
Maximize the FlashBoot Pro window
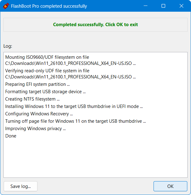point(163,6)
